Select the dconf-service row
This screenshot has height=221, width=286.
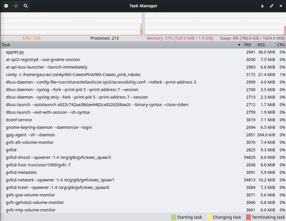tap(143, 120)
